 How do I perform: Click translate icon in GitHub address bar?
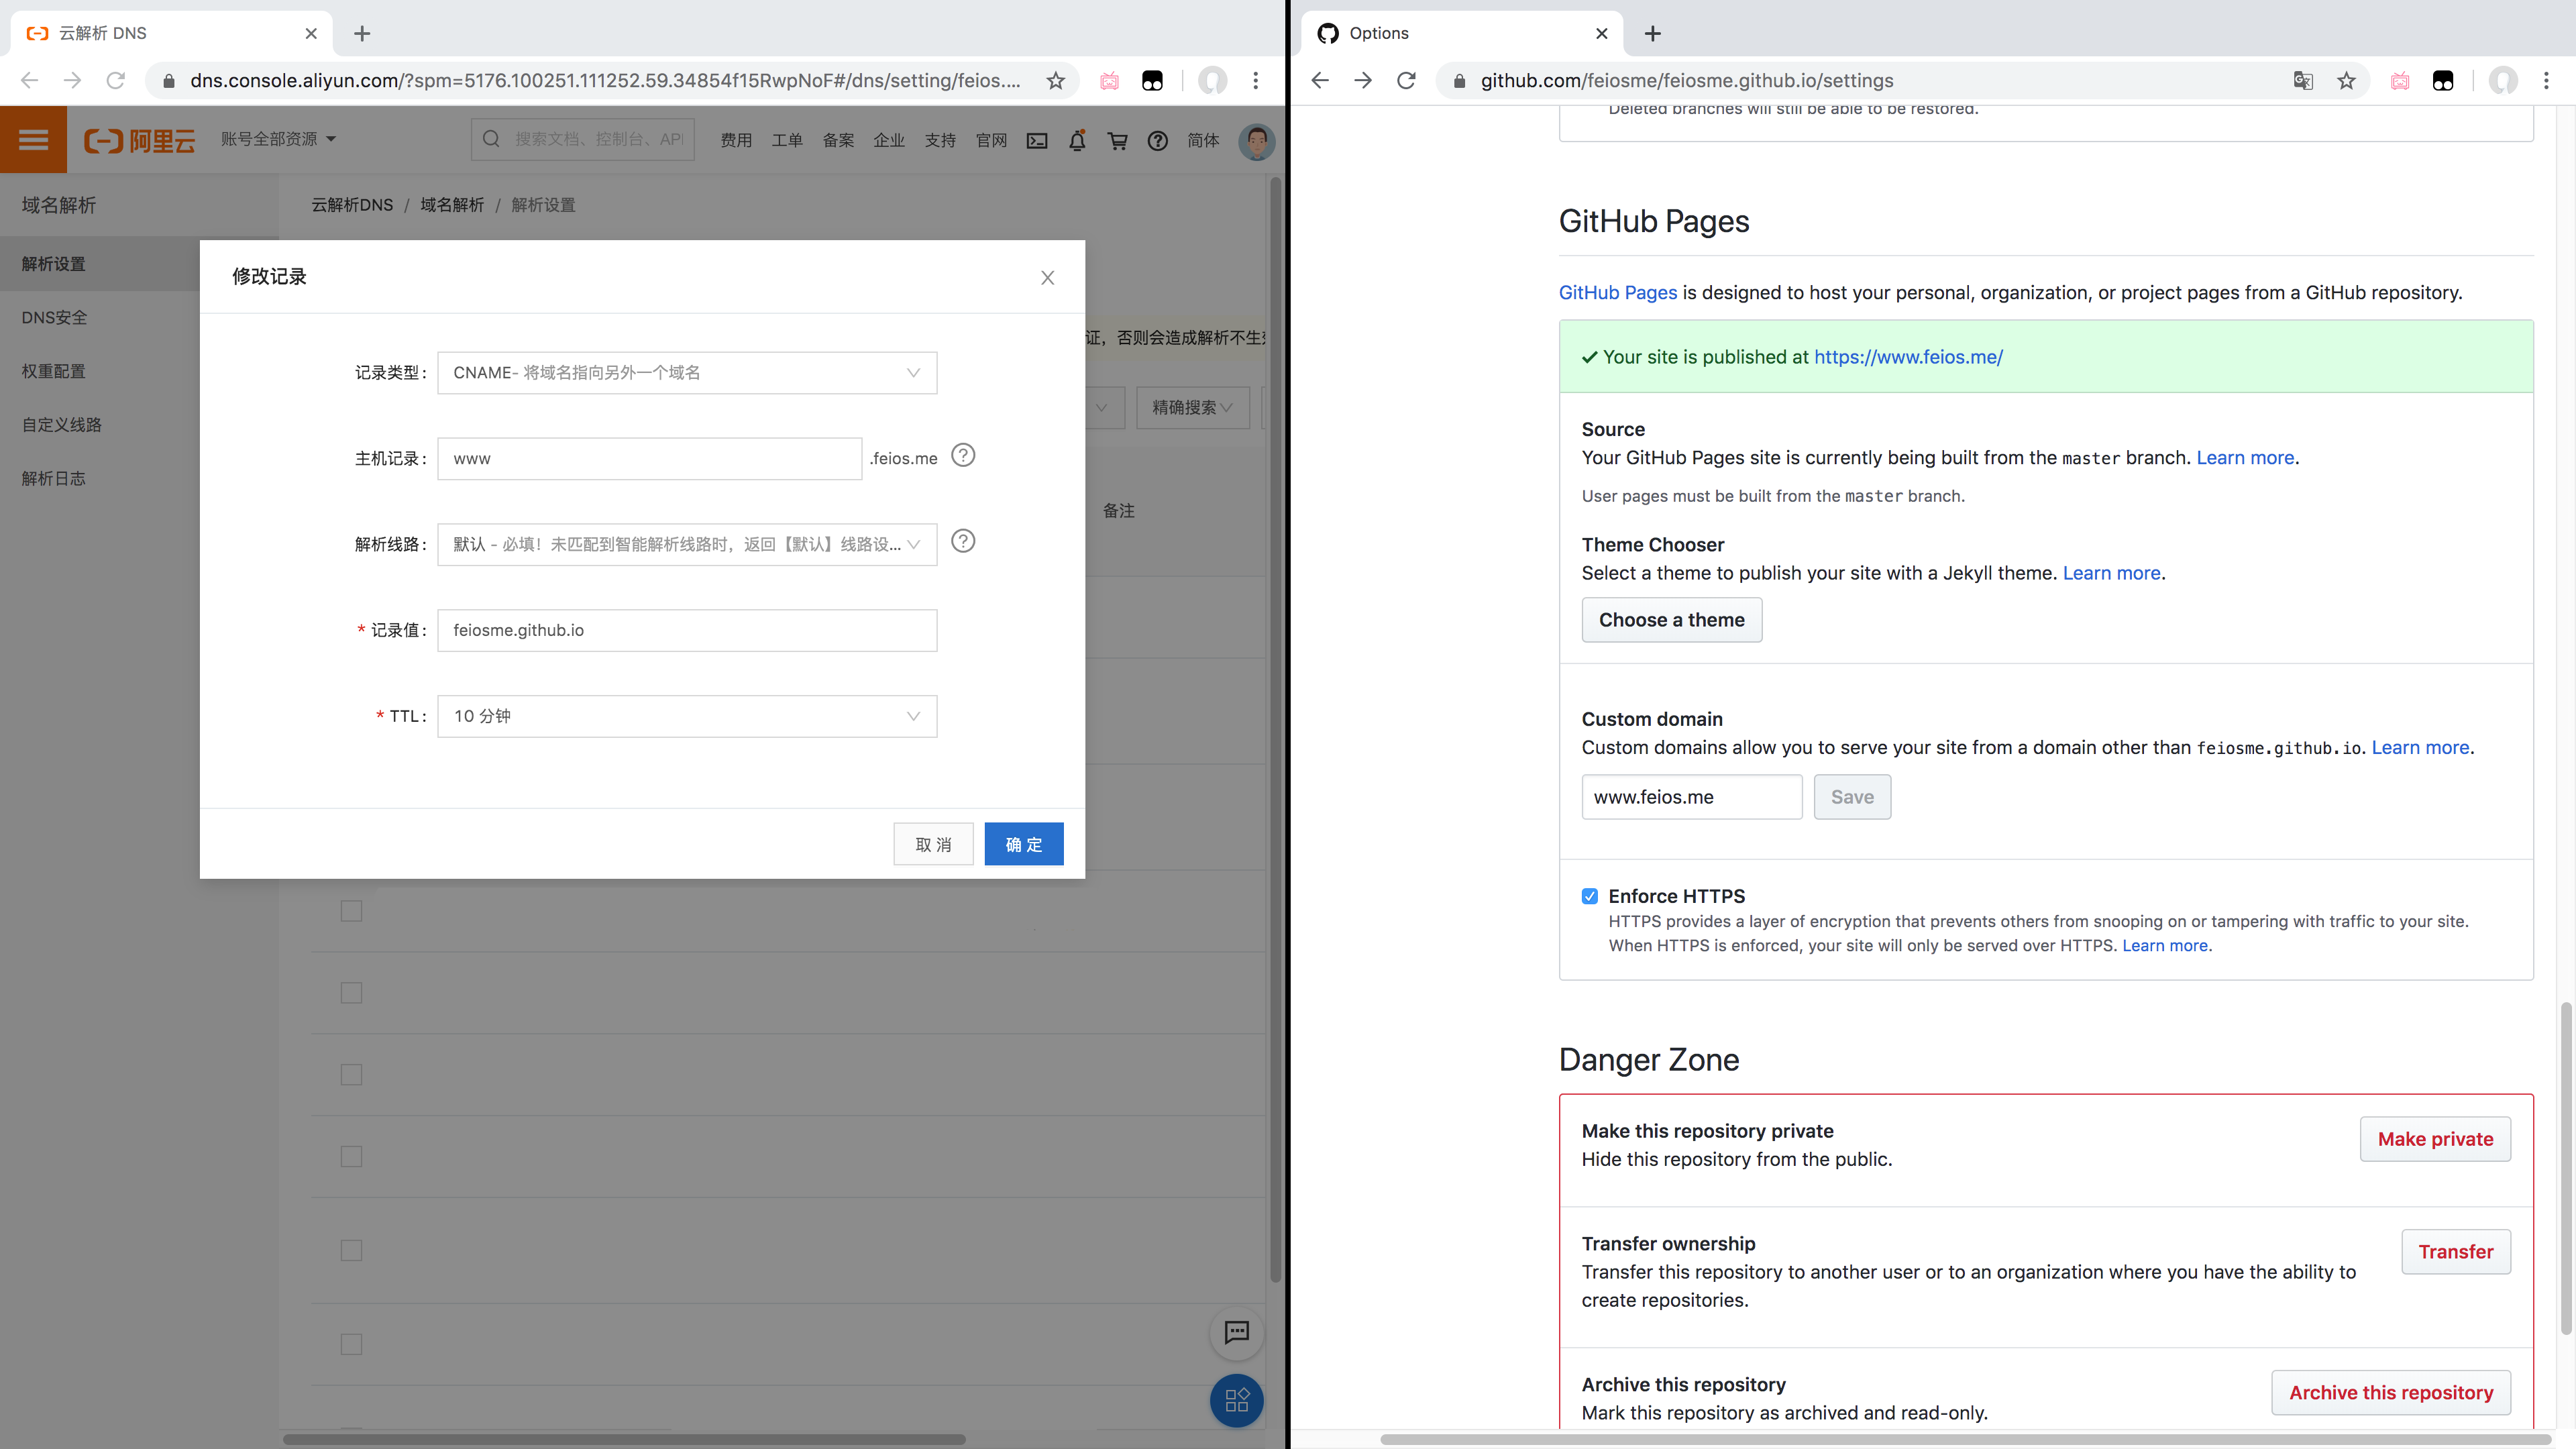[x=2303, y=81]
